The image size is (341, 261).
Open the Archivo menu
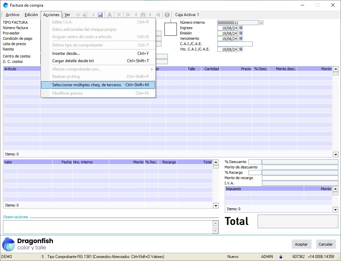(12, 15)
